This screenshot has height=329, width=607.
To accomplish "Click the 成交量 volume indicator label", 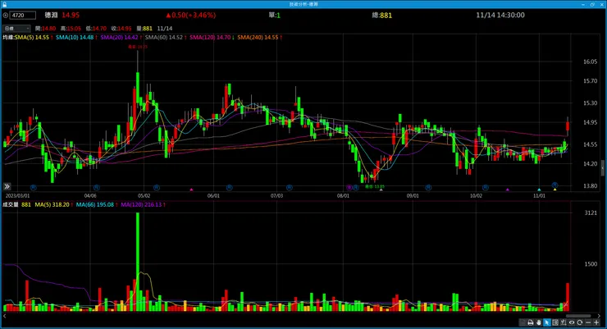I will coord(11,204).
